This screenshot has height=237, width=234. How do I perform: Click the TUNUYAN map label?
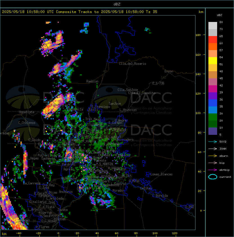tap(60, 219)
